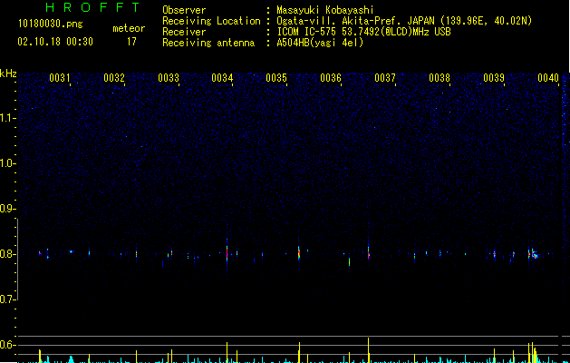
Task: Click time marker 0037
Action: coord(385,78)
